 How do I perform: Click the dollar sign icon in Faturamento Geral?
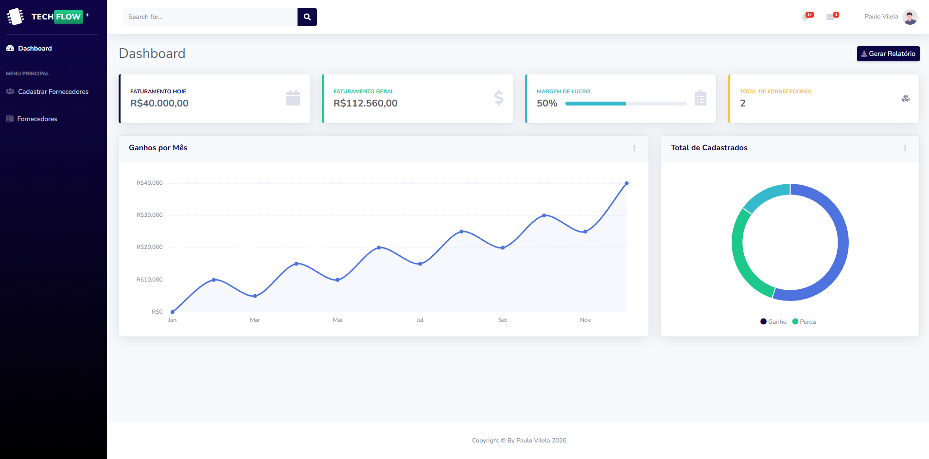499,98
